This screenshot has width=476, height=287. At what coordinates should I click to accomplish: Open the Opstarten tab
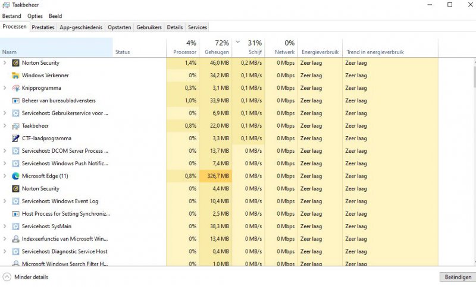(x=120, y=27)
